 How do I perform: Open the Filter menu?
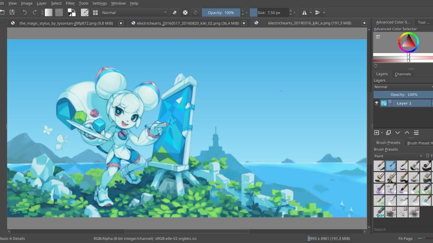tap(70, 3)
